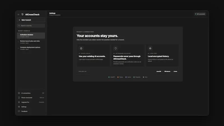Viewport: 224px width, 126px height.
Task: Click the orange Claude provider dot
Action: pos(118,77)
